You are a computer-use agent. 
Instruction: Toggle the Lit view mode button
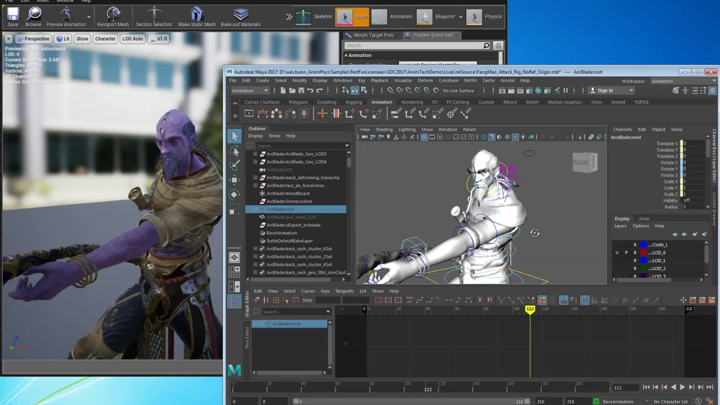pos(64,39)
